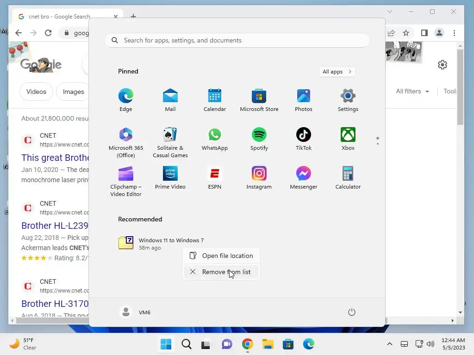Open the 'This great Brothe' result link
Screen dimensions: 474x355
pyautogui.click(x=55, y=158)
